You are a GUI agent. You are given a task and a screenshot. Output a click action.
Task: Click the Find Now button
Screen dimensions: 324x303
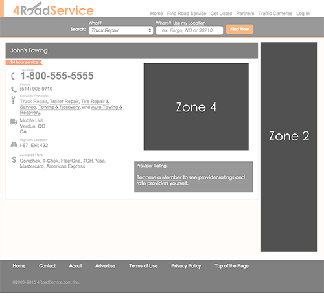(240, 29)
